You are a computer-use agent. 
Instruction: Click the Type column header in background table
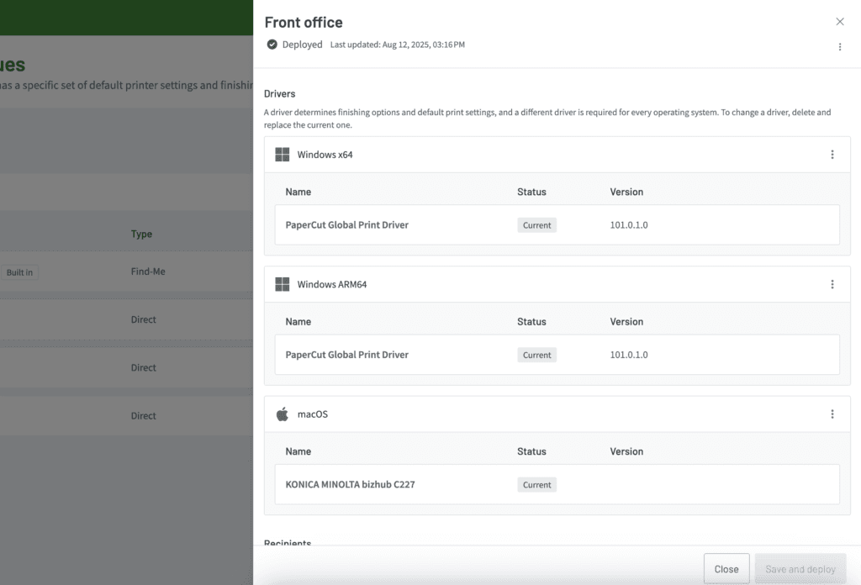141,235
